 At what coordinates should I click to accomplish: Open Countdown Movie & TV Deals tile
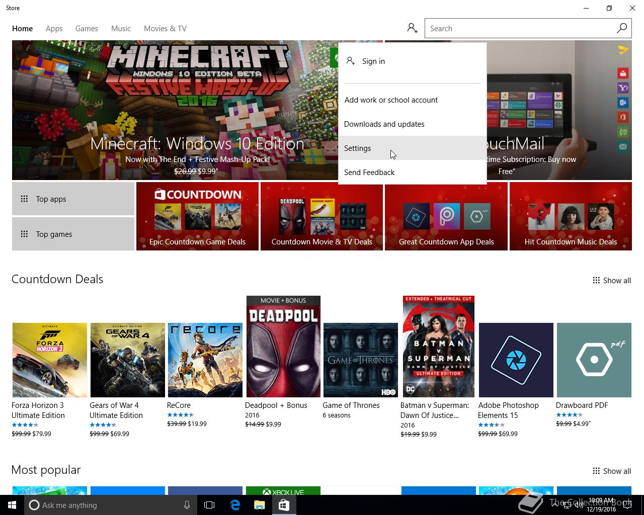pyautogui.click(x=322, y=216)
